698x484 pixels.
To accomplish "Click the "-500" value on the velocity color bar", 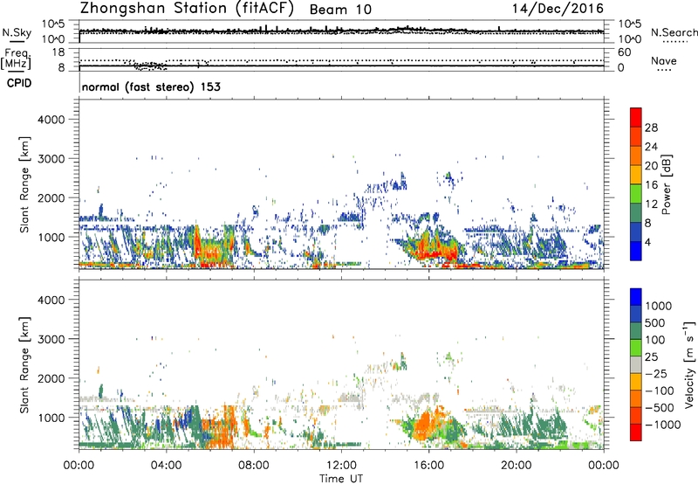I will [x=660, y=408].
